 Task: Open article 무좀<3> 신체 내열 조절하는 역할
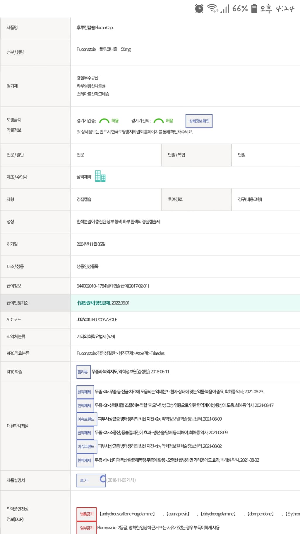(x=164, y=405)
